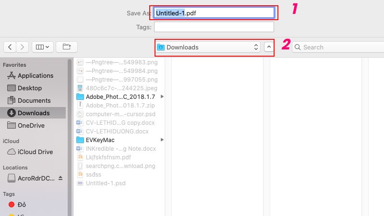Open the Downloads location dropdown
Screen dimensions: 384x216
coord(208,47)
